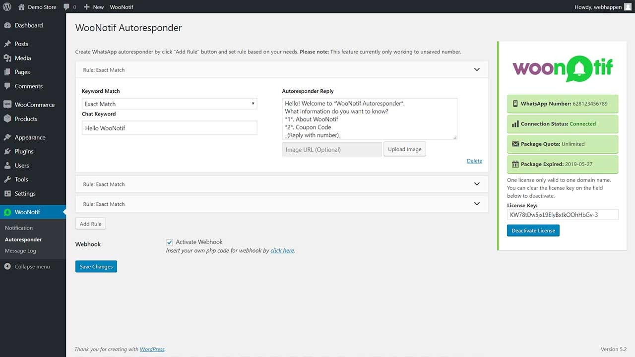Click the Plugins plug icon
The width and height of the screenshot is (635, 357).
[x=7, y=151]
